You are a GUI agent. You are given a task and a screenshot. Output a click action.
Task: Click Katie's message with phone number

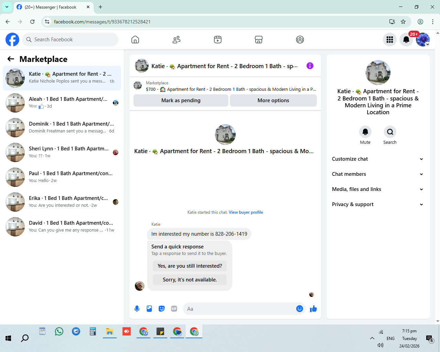tap(199, 234)
